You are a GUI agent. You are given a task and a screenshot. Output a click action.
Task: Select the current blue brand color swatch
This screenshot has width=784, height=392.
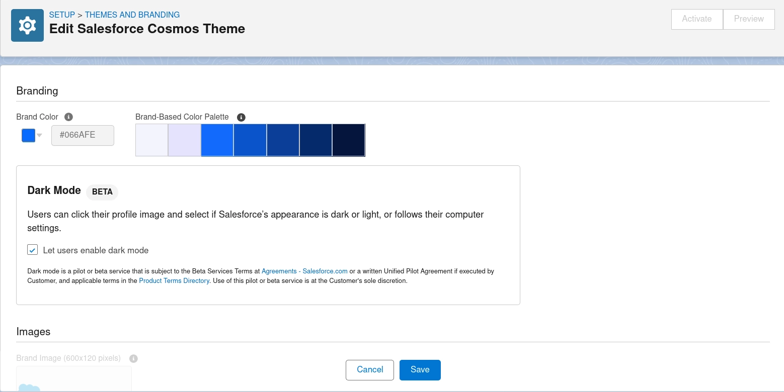coord(28,135)
